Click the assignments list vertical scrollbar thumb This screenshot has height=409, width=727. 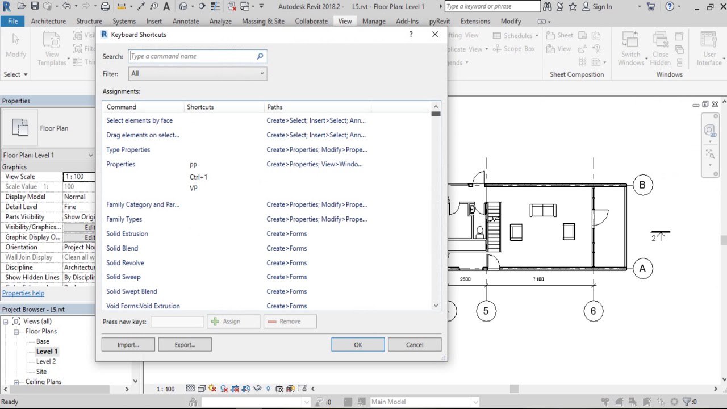tap(436, 114)
